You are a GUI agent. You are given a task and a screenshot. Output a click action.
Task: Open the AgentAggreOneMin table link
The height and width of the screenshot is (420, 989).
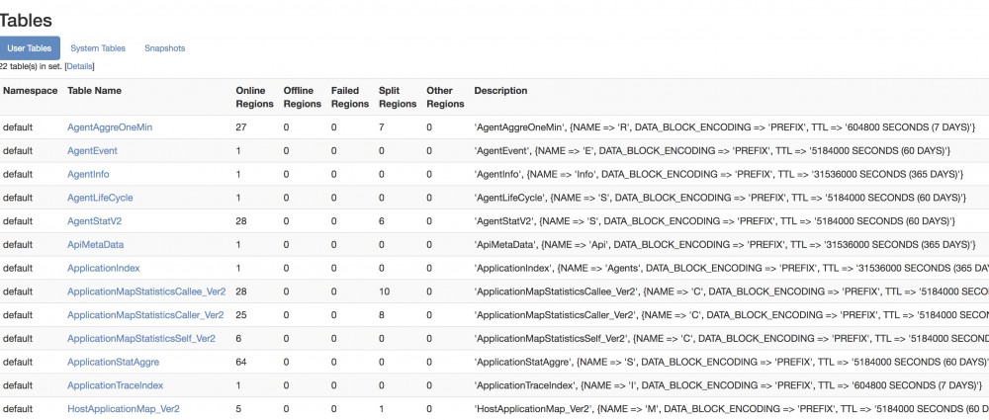click(110, 127)
